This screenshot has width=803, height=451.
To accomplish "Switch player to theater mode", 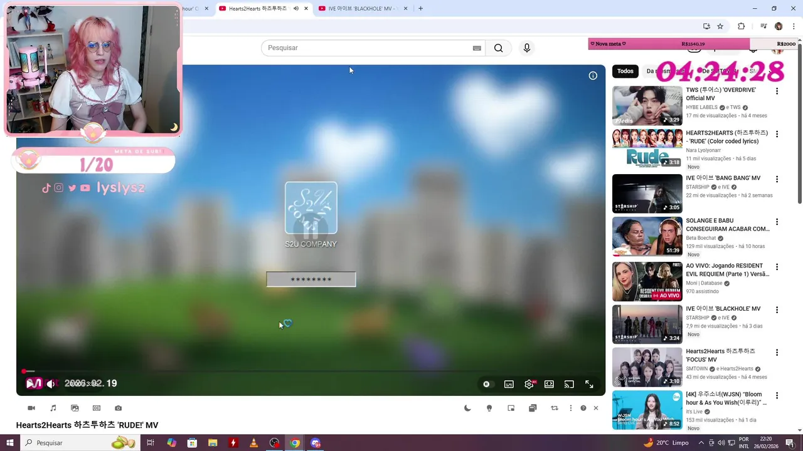I will point(549,384).
